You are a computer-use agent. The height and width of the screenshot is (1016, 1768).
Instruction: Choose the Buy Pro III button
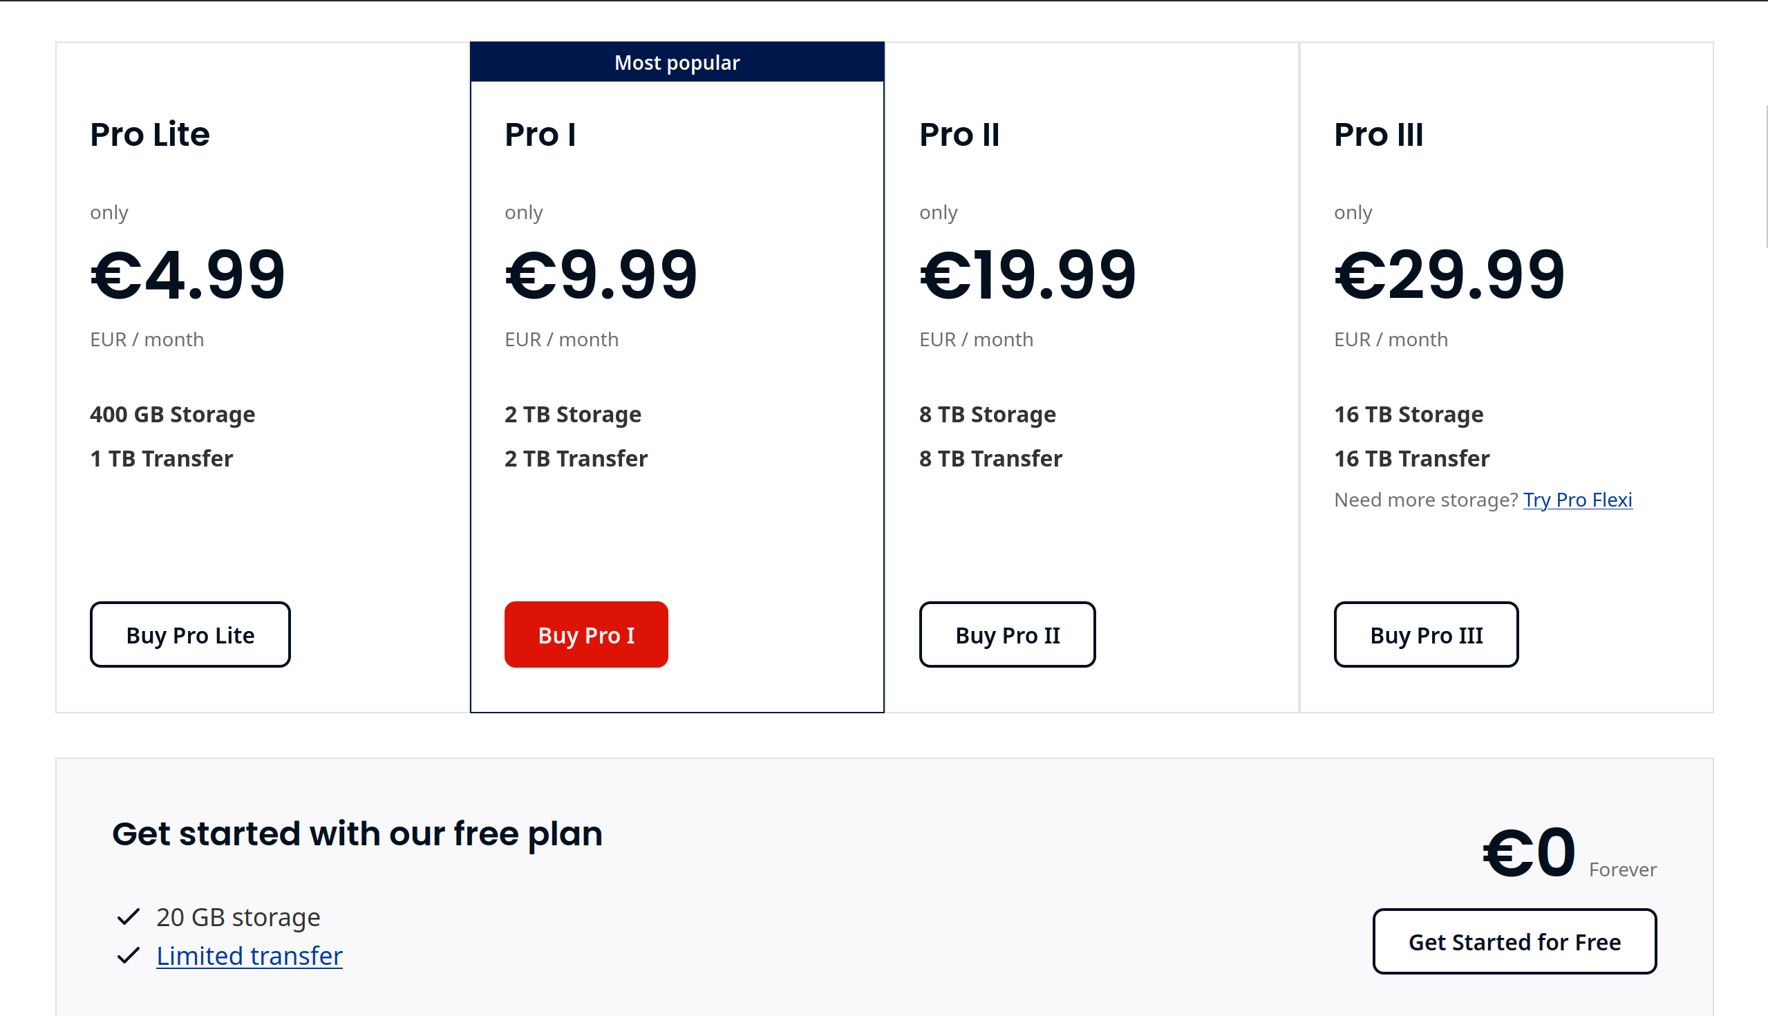click(x=1425, y=634)
